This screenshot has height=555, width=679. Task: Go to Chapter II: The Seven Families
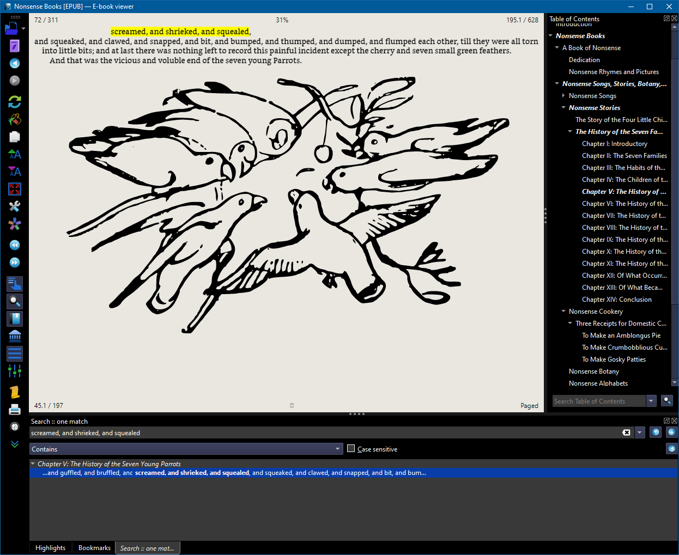point(625,156)
